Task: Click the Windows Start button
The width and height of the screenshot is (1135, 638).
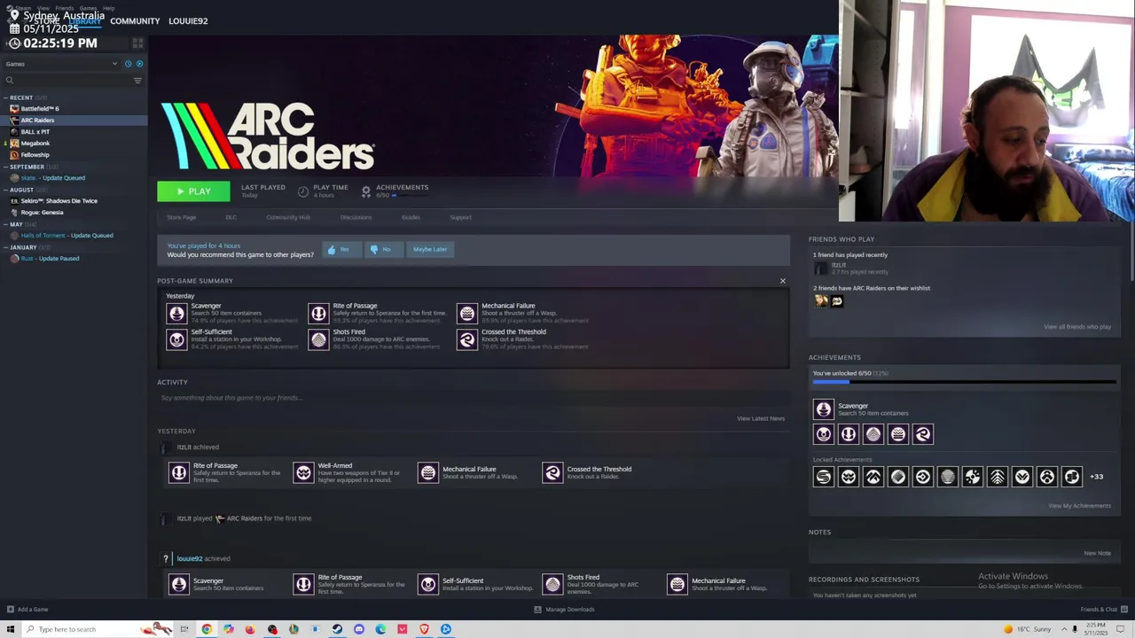Action: [11, 629]
